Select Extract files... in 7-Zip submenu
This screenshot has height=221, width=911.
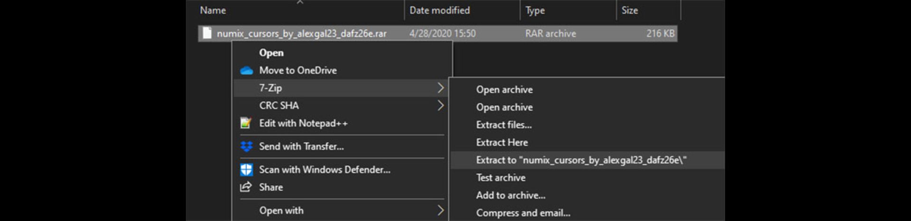tap(504, 125)
